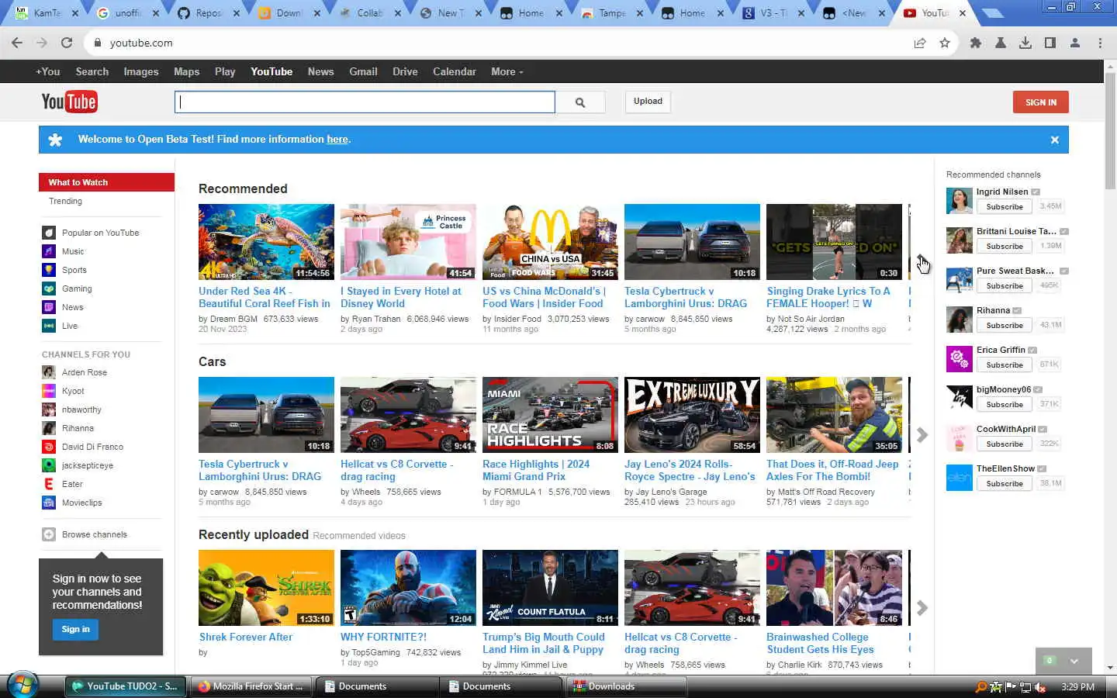Open the Browse channels plus icon

click(49, 534)
